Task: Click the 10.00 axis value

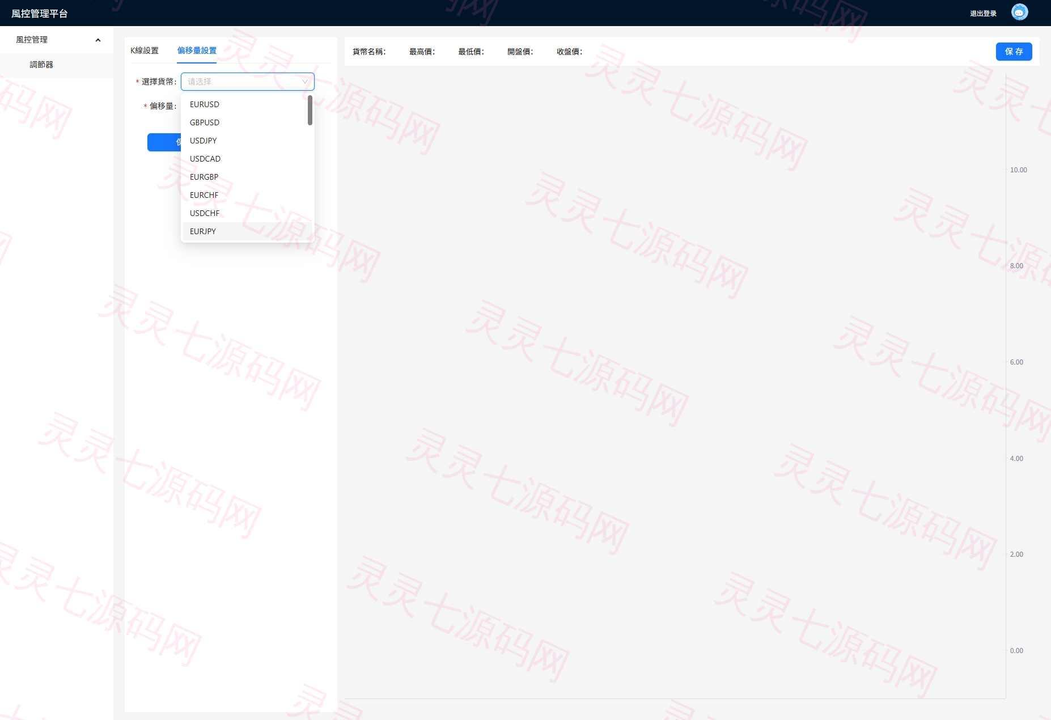Action: coord(1018,170)
